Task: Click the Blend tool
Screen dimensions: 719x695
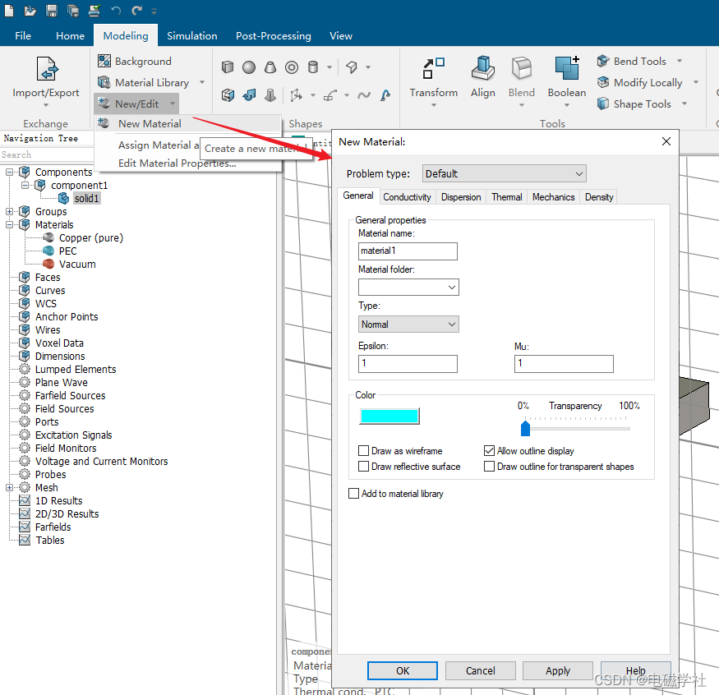Action: 521,81
